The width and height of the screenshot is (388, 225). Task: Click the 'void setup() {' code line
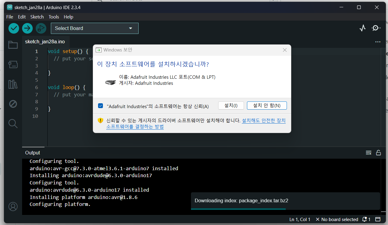point(68,51)
